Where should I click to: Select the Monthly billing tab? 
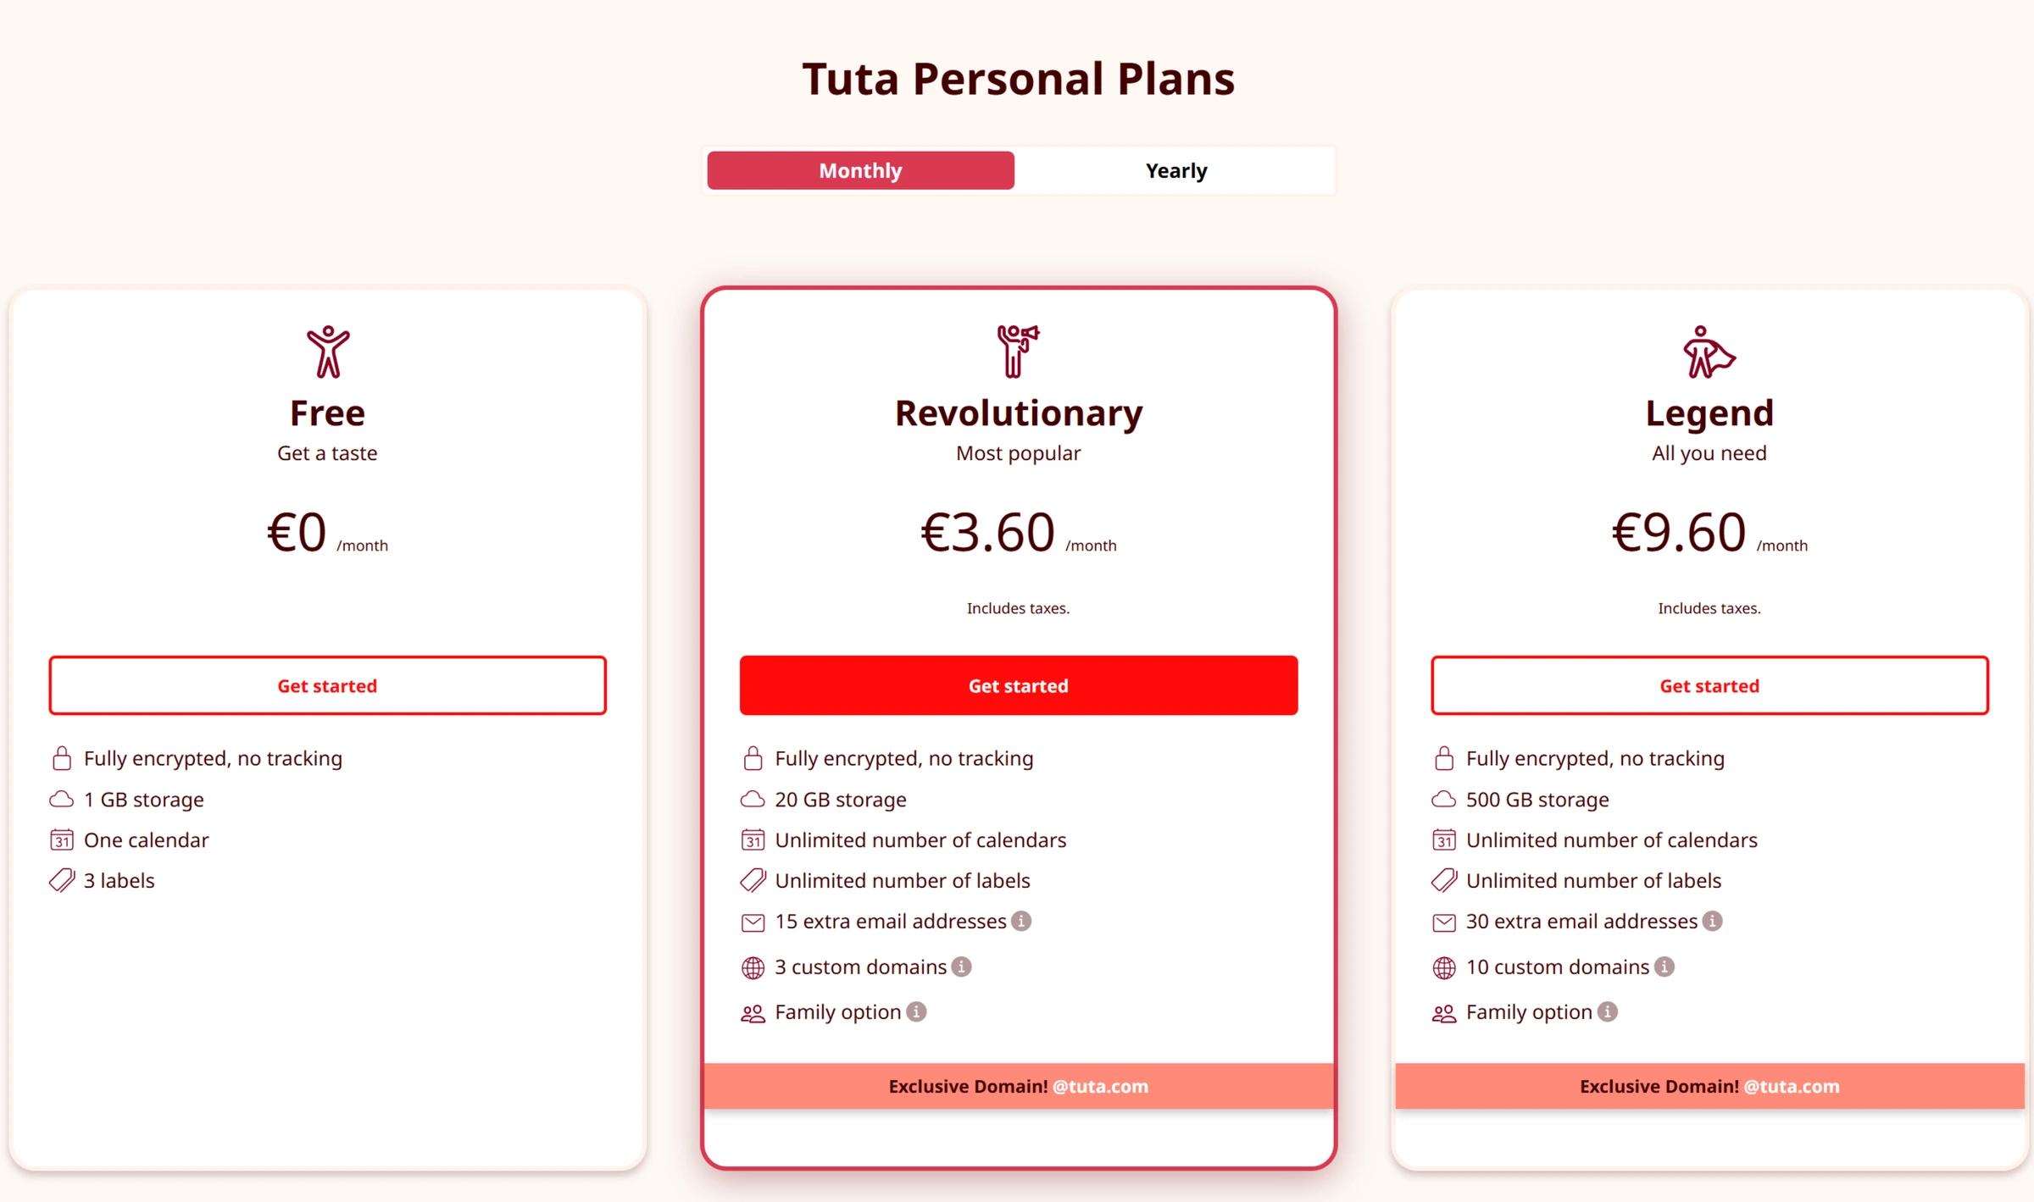pos(859,169)
